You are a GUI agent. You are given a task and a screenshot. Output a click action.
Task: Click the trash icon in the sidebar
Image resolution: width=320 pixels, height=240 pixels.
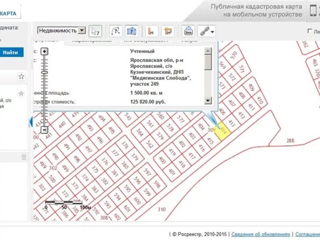tap(24, 157)
